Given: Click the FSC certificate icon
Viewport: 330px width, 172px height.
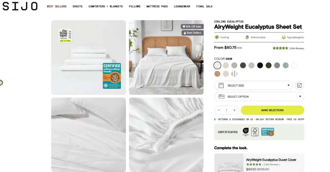Looking at the screenshot, I should tap(255, 132).
